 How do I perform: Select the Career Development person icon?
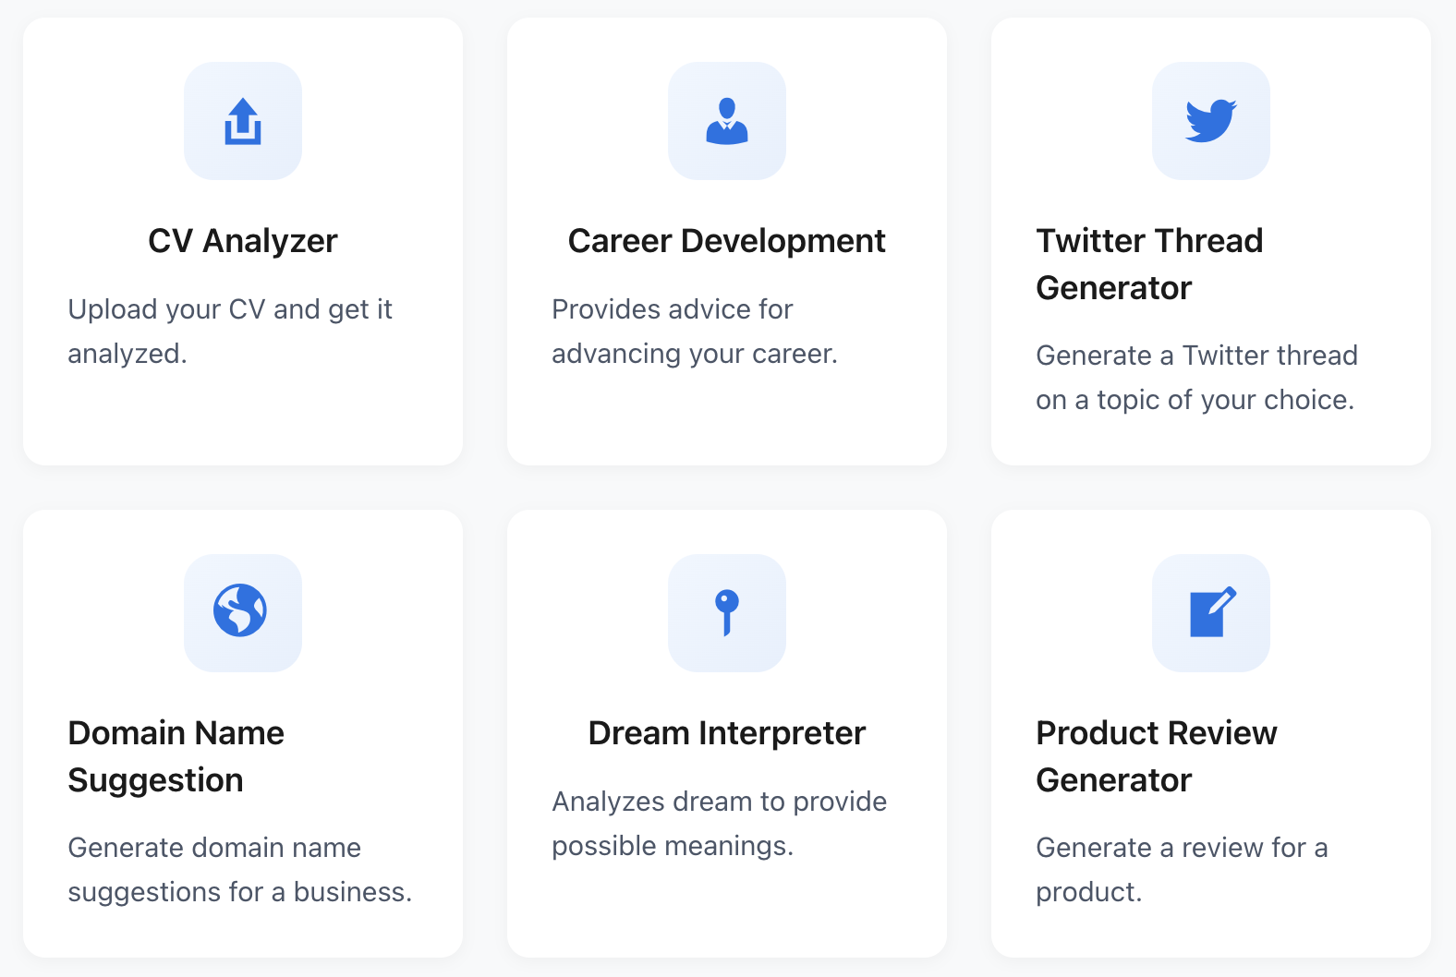point(727,121)
